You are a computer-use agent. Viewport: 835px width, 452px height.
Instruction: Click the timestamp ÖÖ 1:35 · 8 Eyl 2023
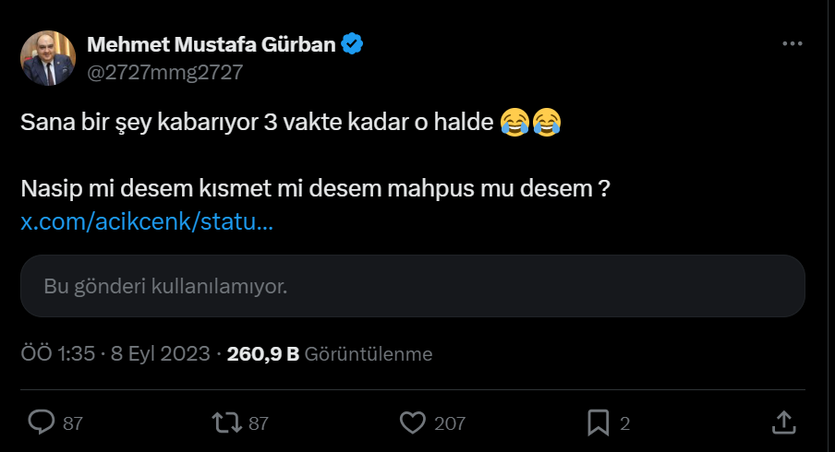(117, 353)
